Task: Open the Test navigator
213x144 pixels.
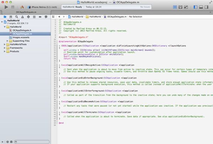Action: coord(28,17)
